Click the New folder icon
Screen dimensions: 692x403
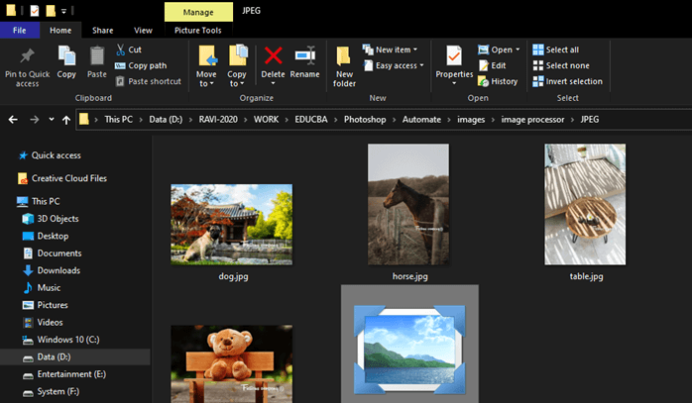pyautogui.click(x=343, y=56)
